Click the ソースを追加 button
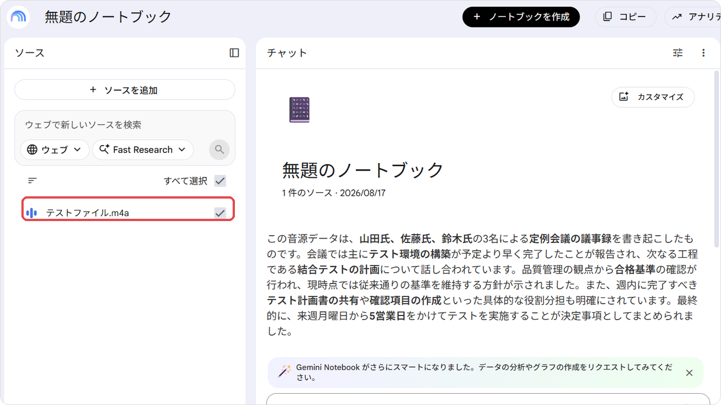The width and height of the screenshot is (721, 405). coord(124,90)
